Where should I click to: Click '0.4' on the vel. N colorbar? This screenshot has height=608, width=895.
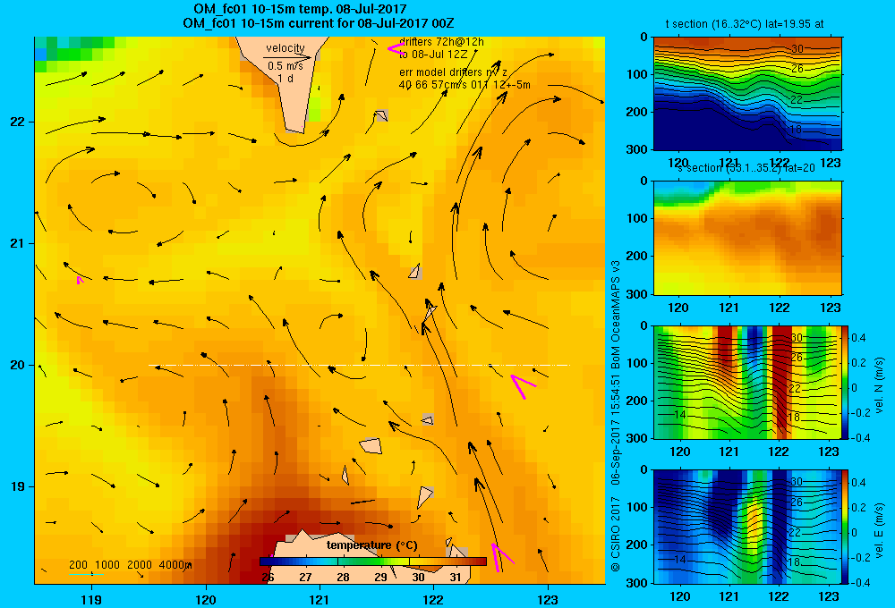point(858,338)
